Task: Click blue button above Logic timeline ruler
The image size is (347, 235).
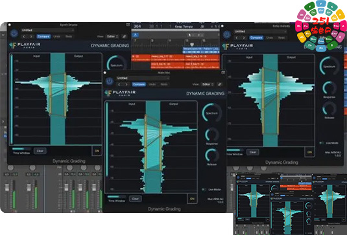Action: pos(135,35)
